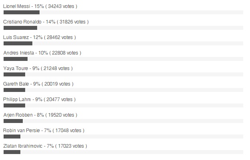Click the Zlatan Ibrahimovic result text
Image resolution: width=250 pixels, height=160 pixels.
(x=45, y=146)
